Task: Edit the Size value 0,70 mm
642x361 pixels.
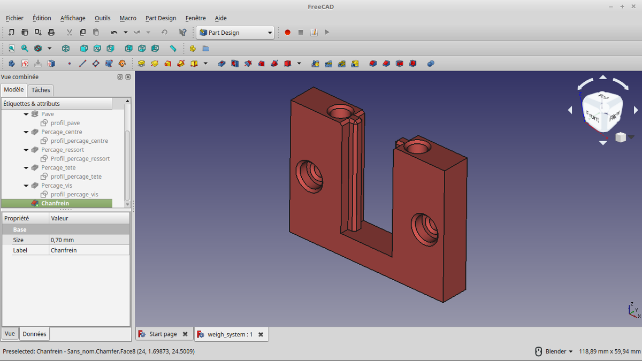Action: pyautogui.click(x=89, y=240)
